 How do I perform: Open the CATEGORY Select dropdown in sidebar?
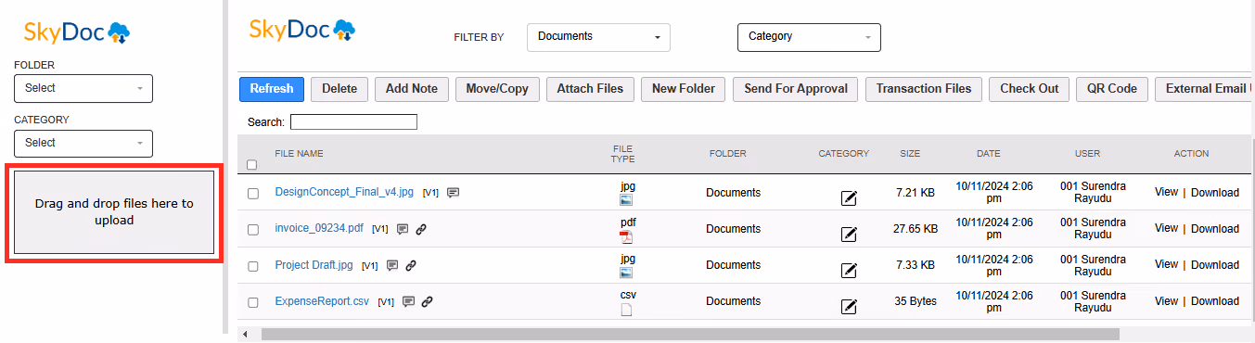[83, 143]
